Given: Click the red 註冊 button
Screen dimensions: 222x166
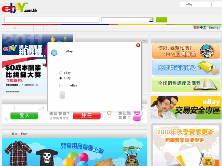Looking at the screenshot, I should pos(87,115).
